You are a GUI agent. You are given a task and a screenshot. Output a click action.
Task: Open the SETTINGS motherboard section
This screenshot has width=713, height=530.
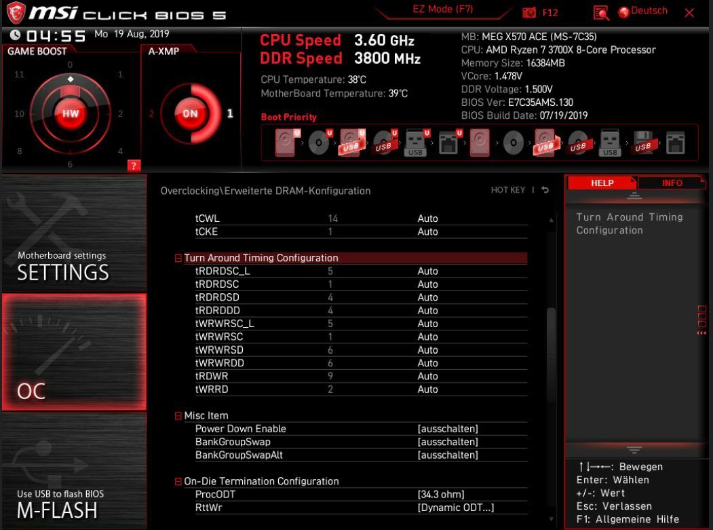[74, 233]
